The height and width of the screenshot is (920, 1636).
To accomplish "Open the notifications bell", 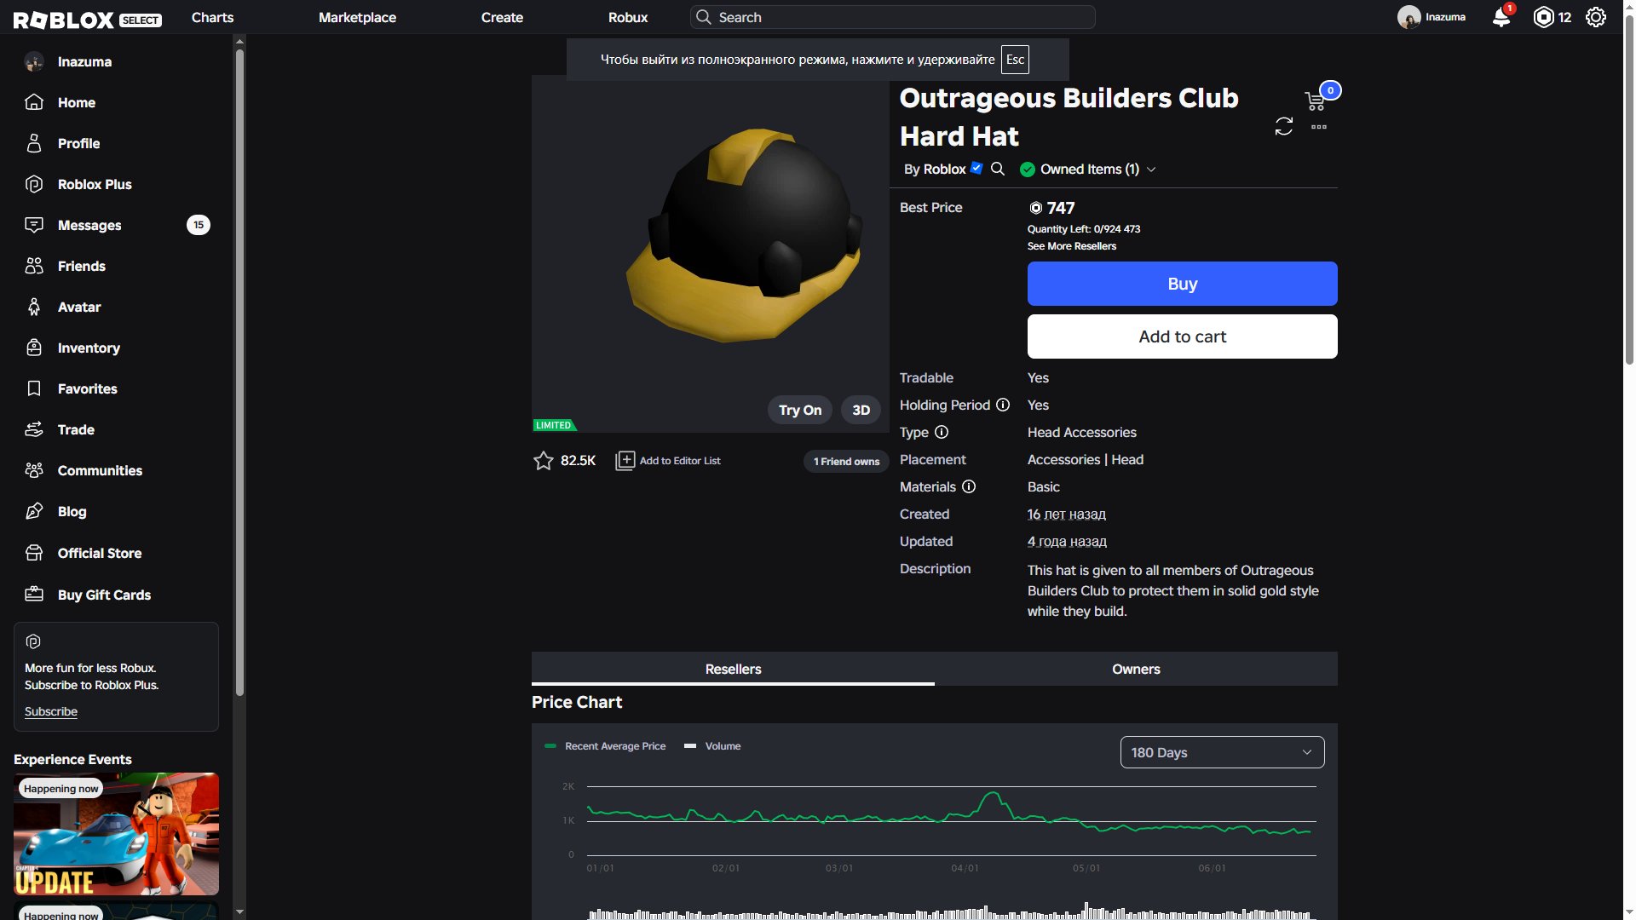I will click(1501, 17).
